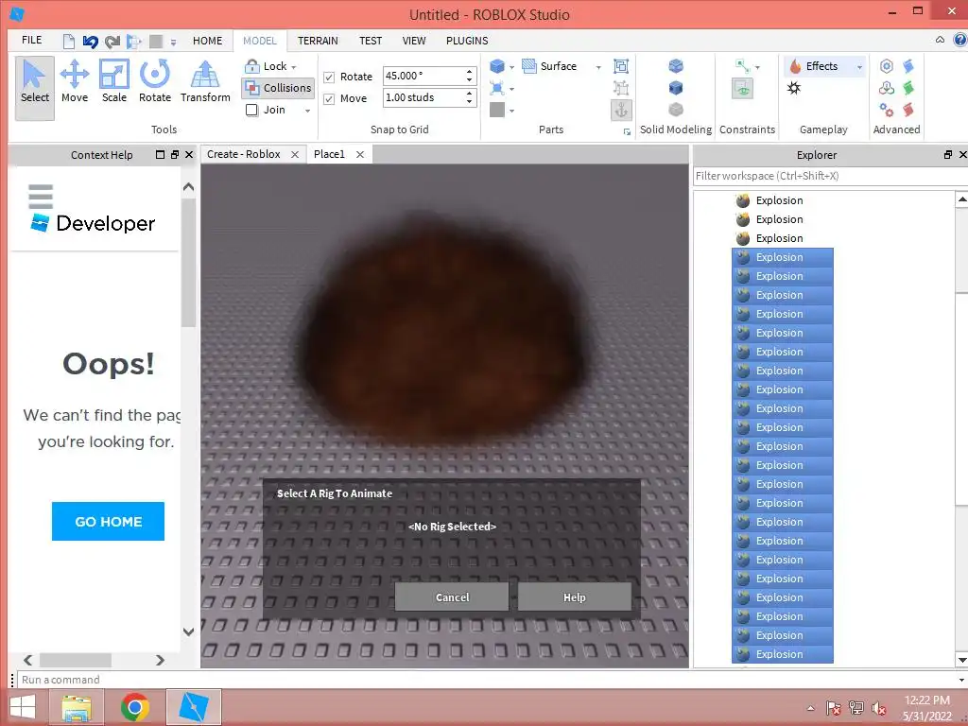Image resolution: width=968 pixels, height=726 pixels.
Task: Enable the Join checkbox
Action: click(251, 110)
